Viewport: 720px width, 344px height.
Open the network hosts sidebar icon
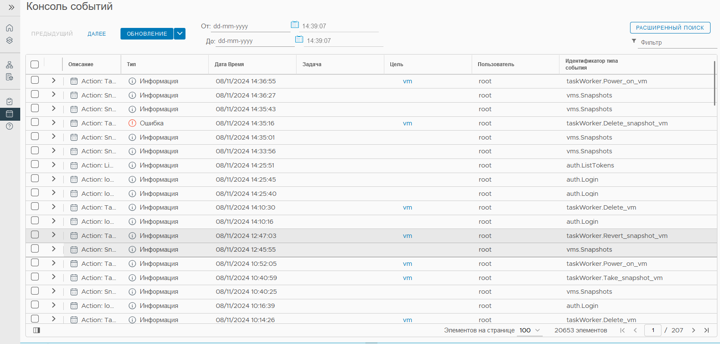(9, 65)
